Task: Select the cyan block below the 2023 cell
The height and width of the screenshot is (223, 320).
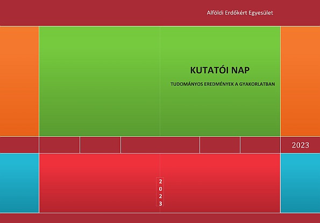Action: [301, 183]
